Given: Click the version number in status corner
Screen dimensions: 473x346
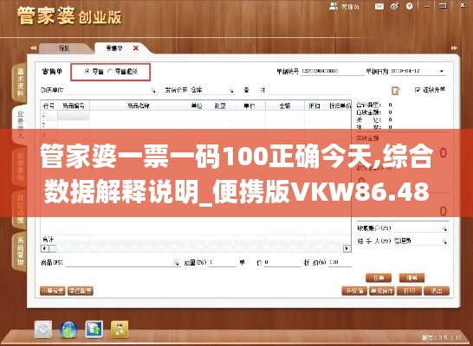Looking at the screenshot, I should [x=441, y=338].
